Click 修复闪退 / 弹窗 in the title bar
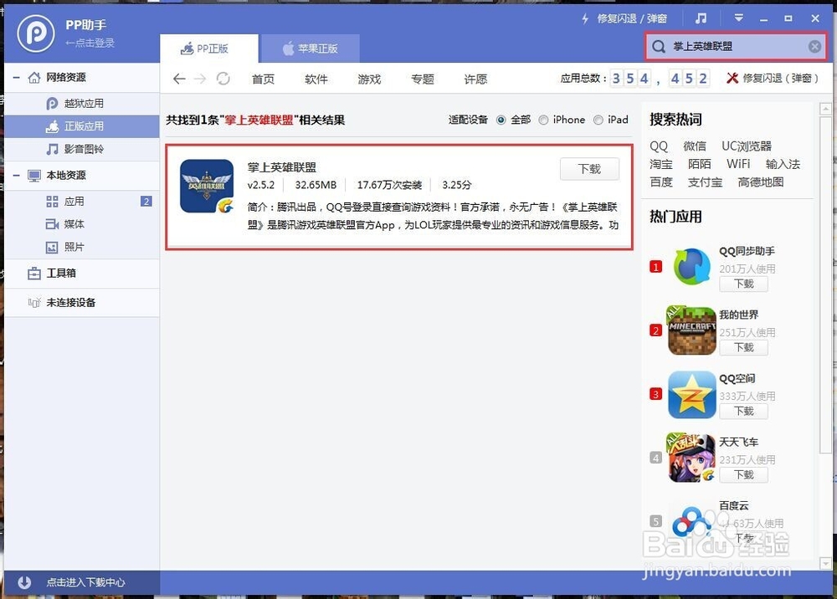 [x=624, y=18]
